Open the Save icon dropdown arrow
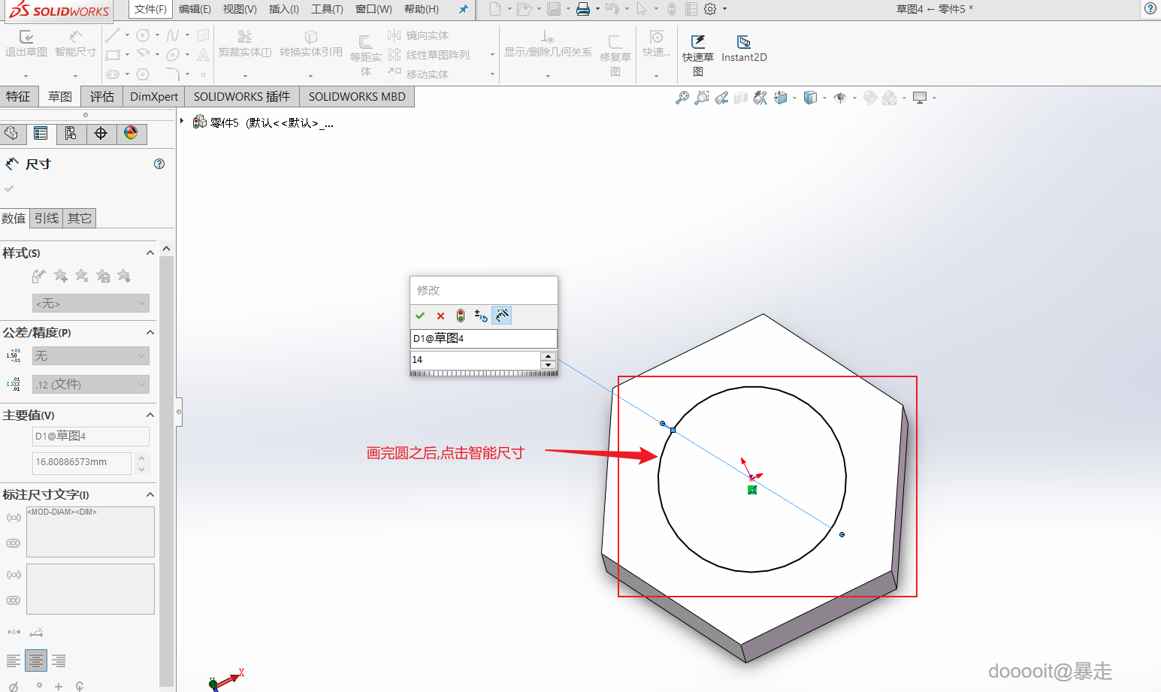This screenshot has width=1161, height=692. click(x=568, y=9)
